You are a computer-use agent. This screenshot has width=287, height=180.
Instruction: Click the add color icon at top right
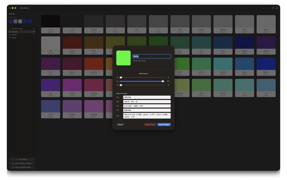click(277, 8)
